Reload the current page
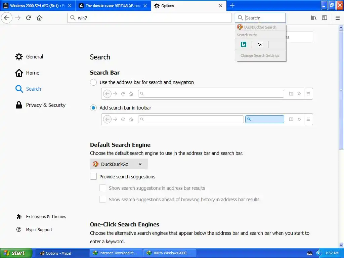The image size is (344, 258). pyautogui.click(x=29, y=18)
